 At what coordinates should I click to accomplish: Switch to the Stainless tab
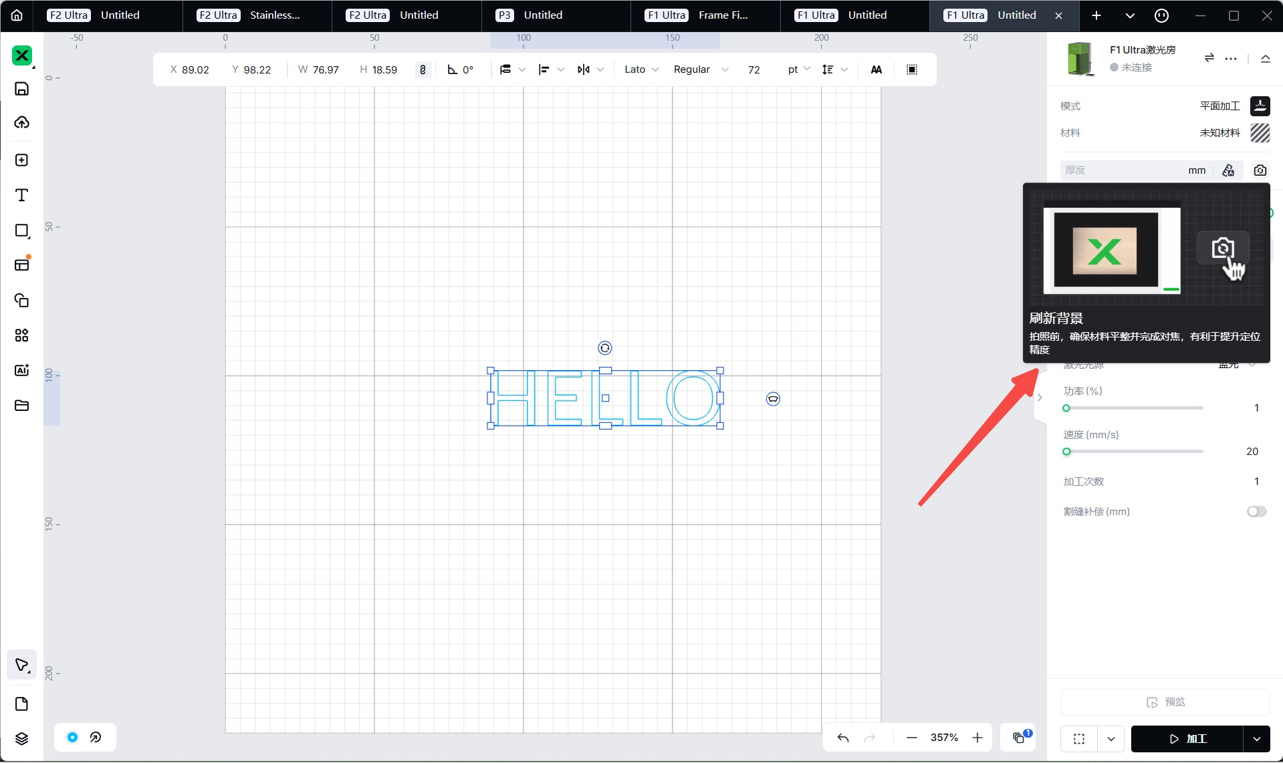tap(257, 15)
